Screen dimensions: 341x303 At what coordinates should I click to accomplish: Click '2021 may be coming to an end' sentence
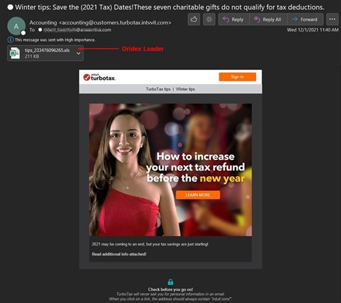tap(150, 244)
